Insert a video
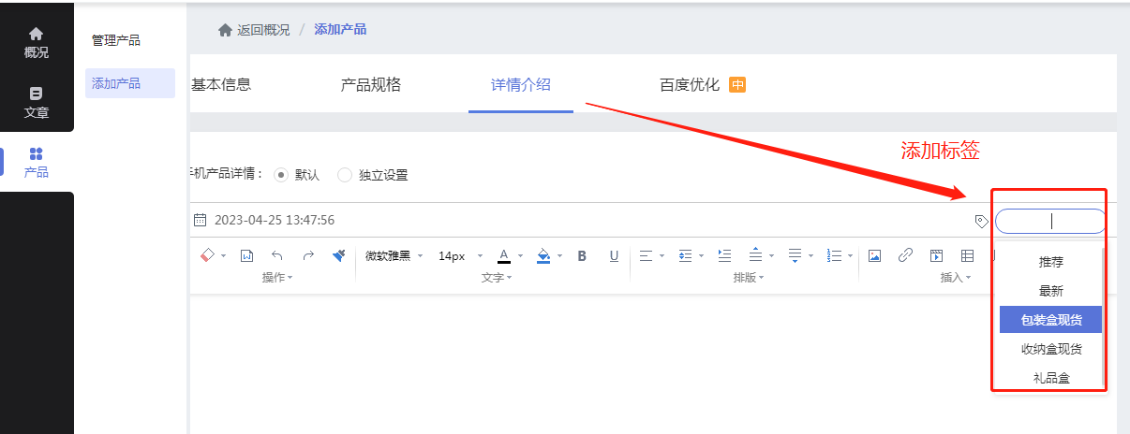The image size is (1130, 434). pos(936,255)
